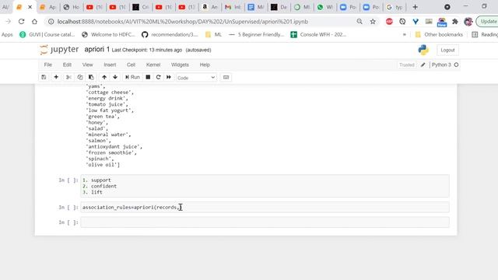The image size is (498, 280).
Task: Switch to the WhatsApp tab
Action: click(x=325, y=7)
